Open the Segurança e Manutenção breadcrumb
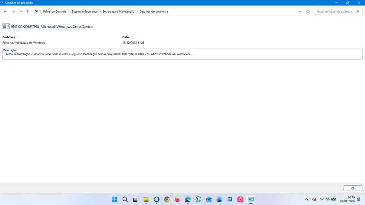The image size is (365, 205). click(x=118, y=11)
